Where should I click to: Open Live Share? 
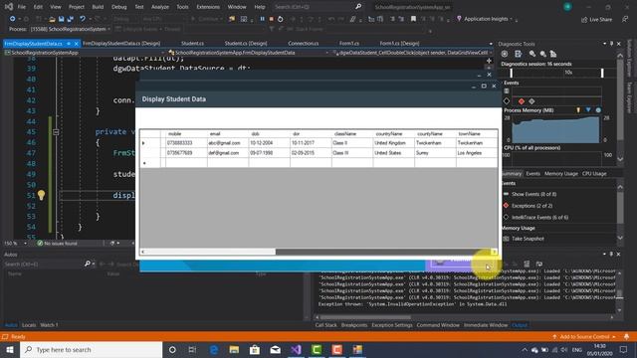point(596,19)
